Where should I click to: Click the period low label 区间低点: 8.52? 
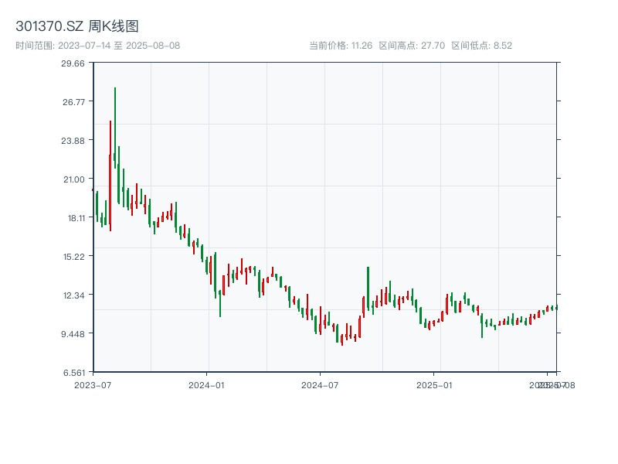pyautogui.click(x=481, y=46)
